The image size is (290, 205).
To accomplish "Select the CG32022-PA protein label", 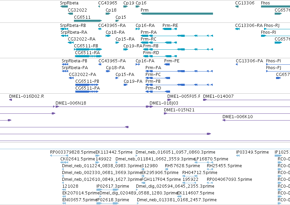I will 82,75.
